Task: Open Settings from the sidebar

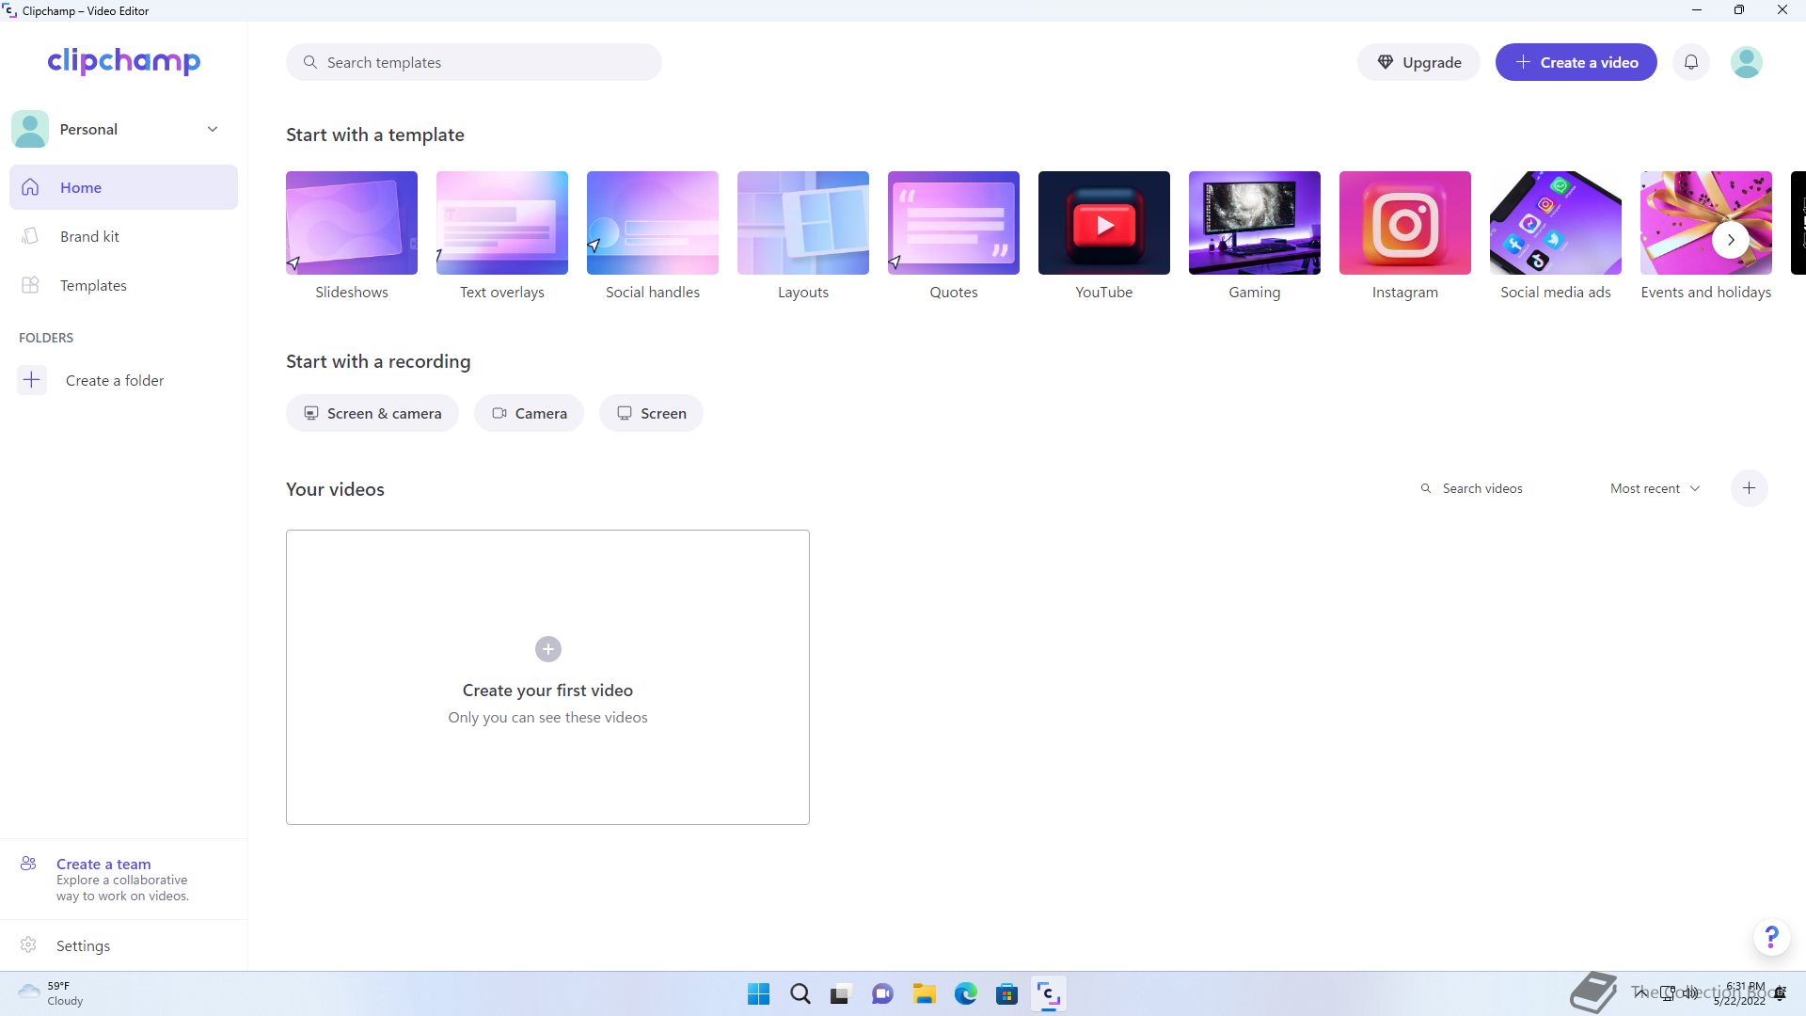Action: click(83, 945)
